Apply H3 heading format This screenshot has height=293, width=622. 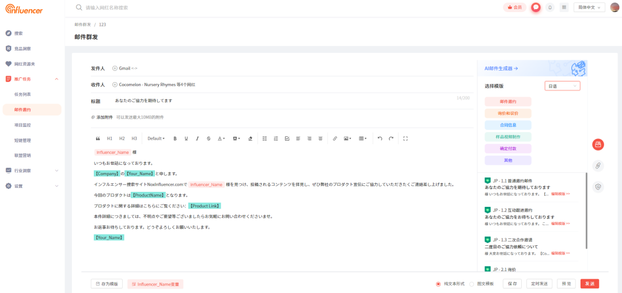tap(134, 138)
